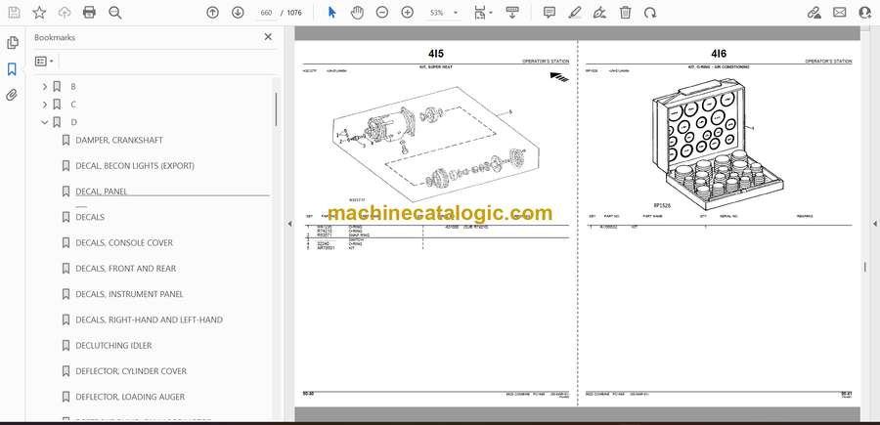The height and width of the screenshot is (425, 880).
Task: Click the super heat kit diagram
Action: coord(436,143)
